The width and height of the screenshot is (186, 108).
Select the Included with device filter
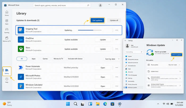[x=75, y=59]
